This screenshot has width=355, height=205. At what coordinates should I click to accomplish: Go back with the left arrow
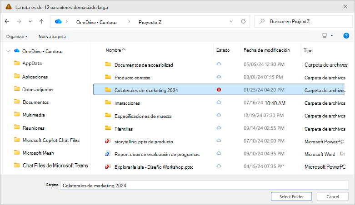7,21
